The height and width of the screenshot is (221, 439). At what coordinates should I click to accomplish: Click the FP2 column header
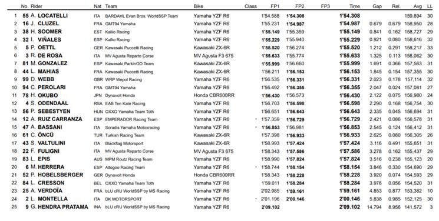pos(299,6)
